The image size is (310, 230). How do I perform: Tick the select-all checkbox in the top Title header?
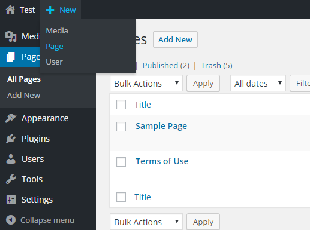click(x=121, y=105)
